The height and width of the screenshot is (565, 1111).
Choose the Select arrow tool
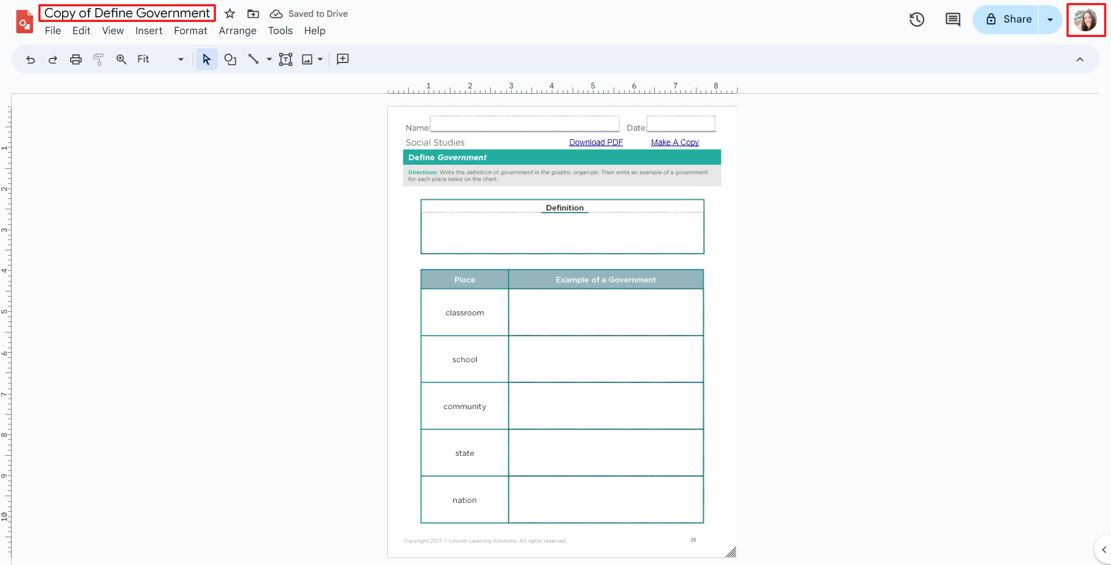click(x=207, y=59)
